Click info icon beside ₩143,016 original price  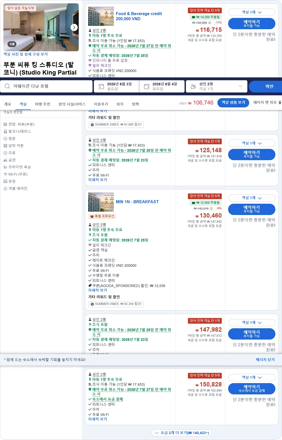click(x=211, y=209)
